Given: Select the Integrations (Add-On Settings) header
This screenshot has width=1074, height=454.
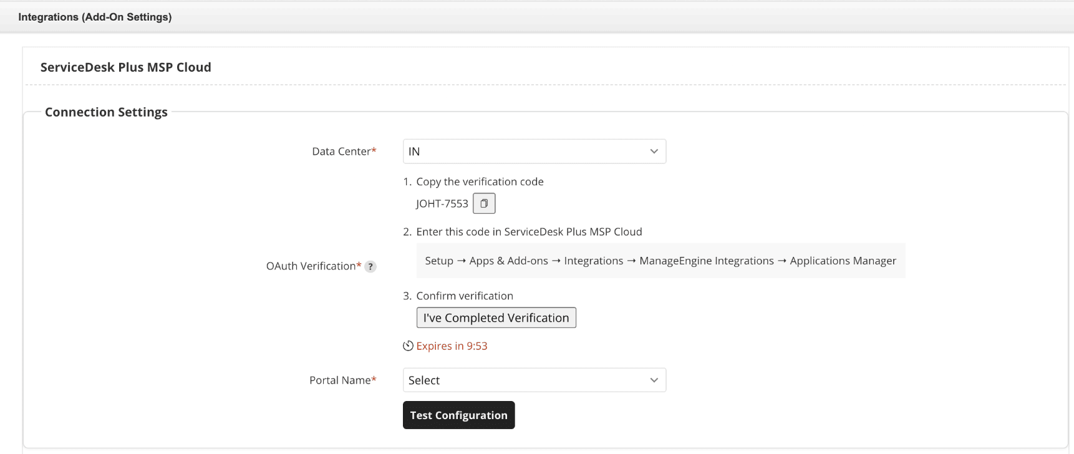Looking at the screenshot, I should pos(95,17).
